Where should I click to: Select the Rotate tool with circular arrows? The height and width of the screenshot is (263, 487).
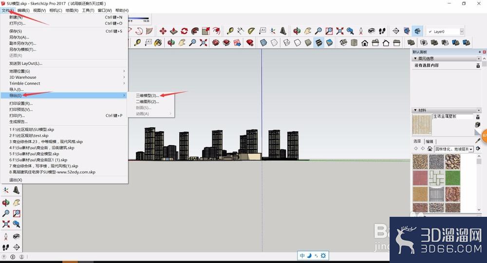(x=184, y=31)
